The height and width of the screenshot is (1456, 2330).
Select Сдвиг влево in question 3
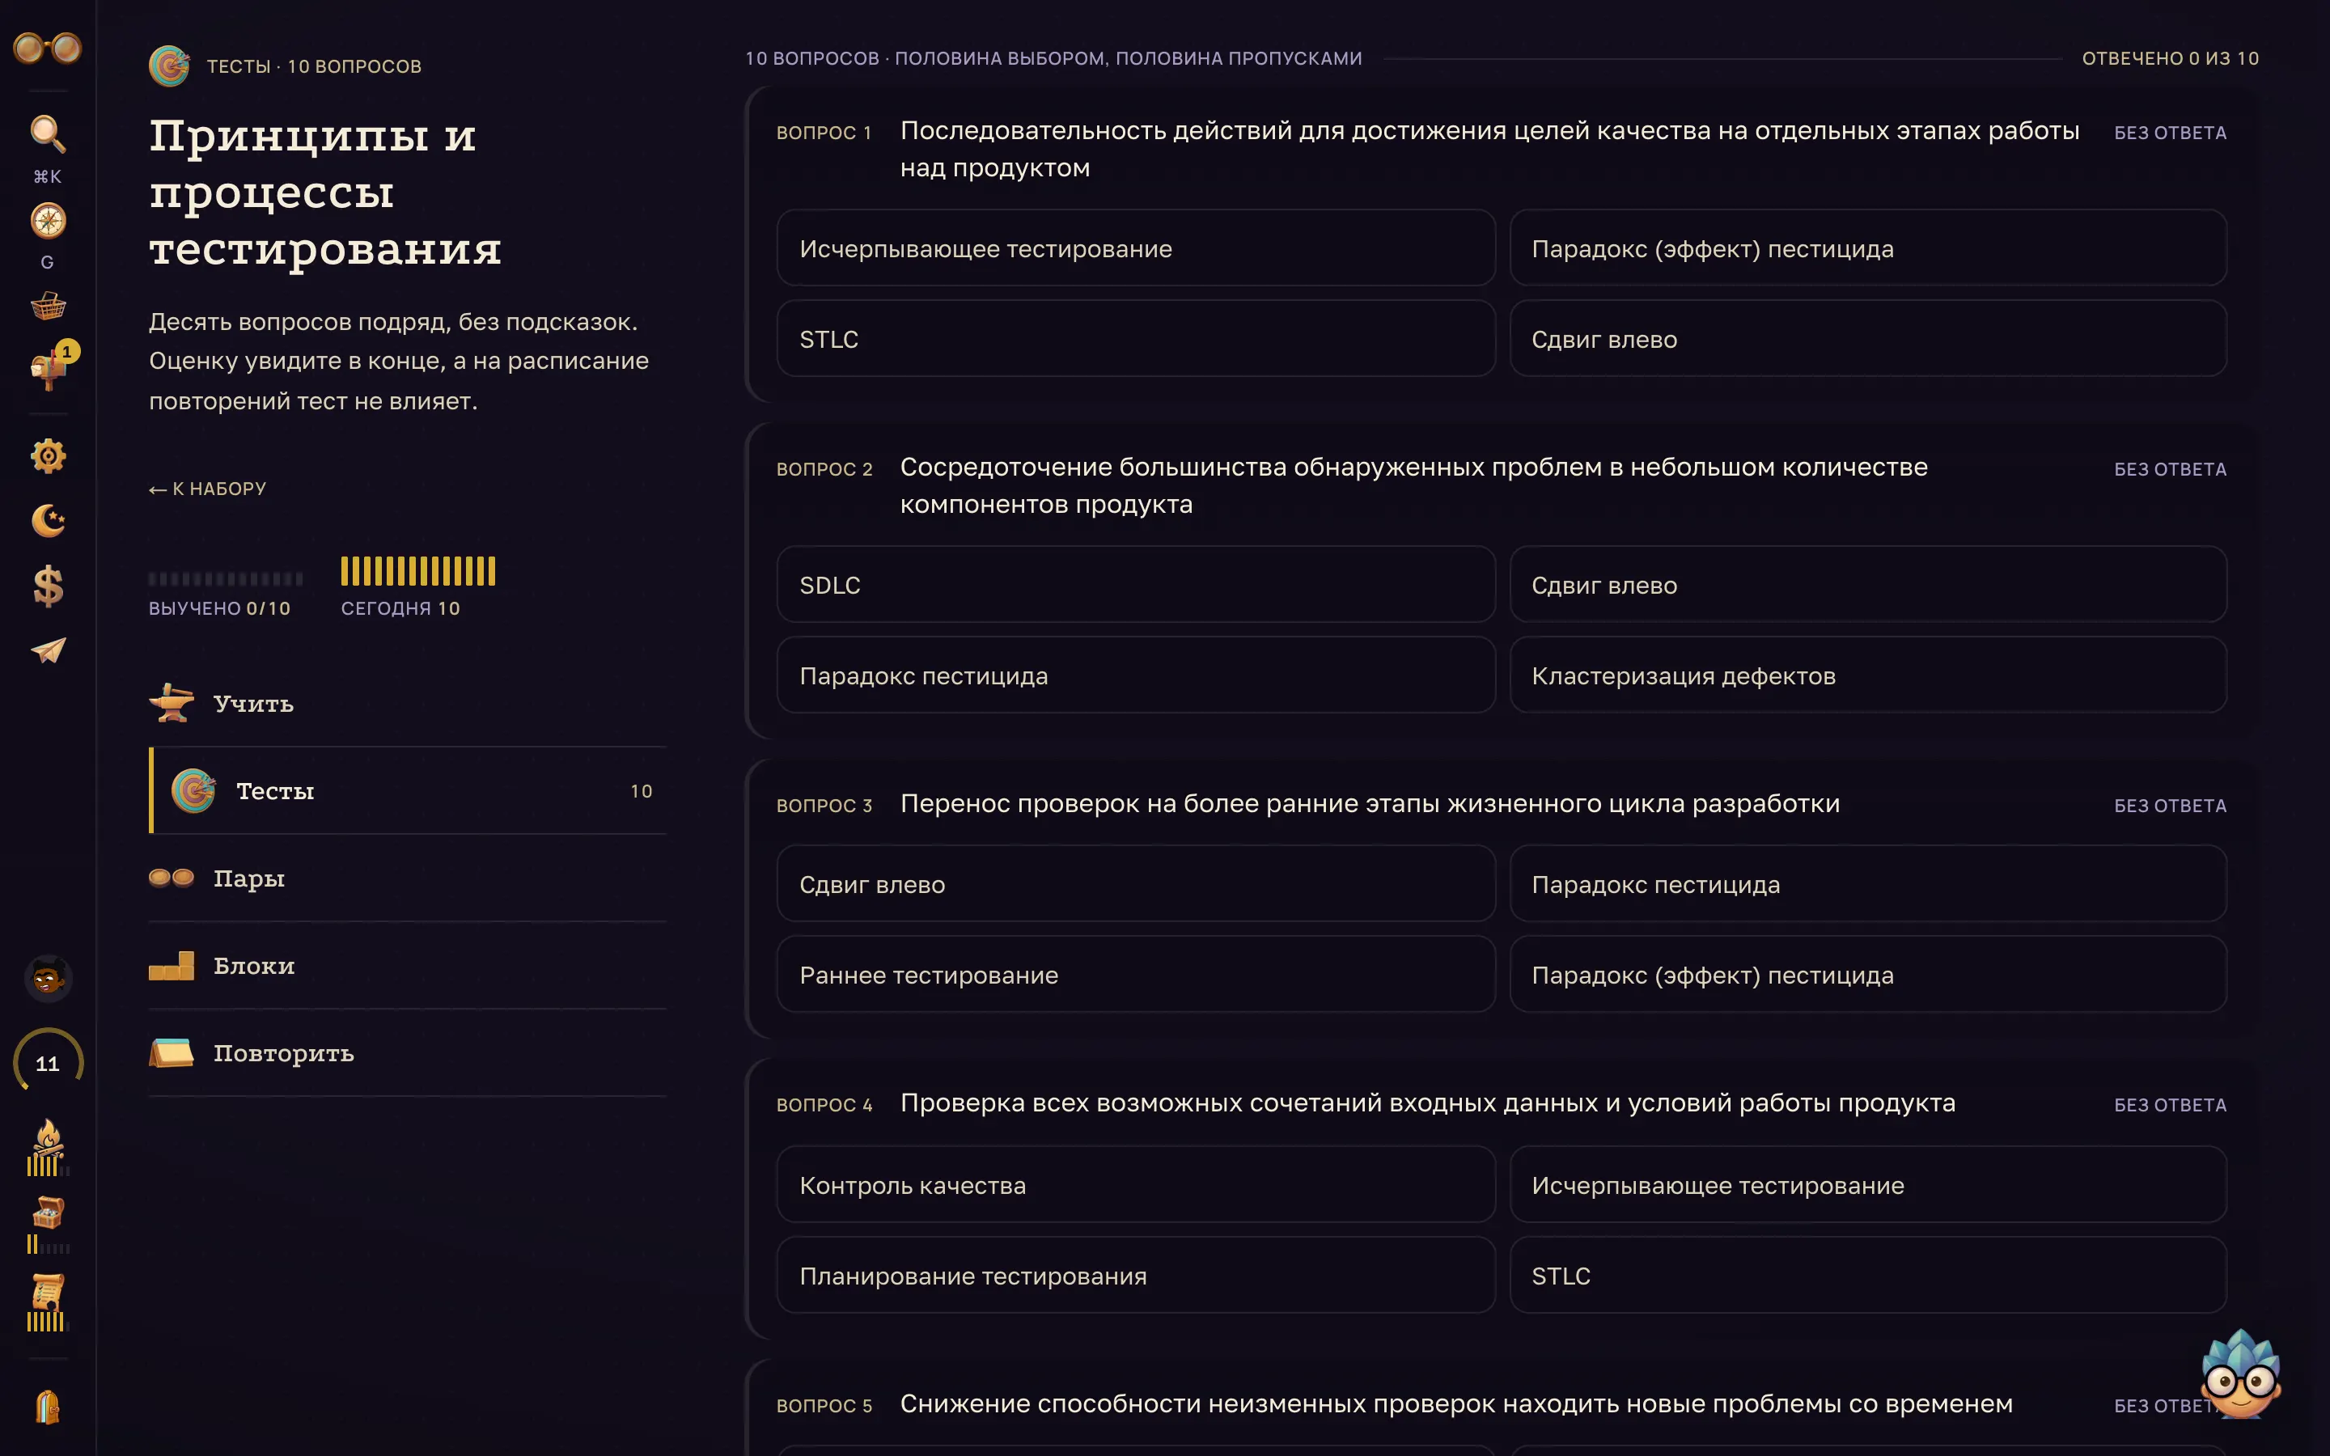(x=1136, y=884)
